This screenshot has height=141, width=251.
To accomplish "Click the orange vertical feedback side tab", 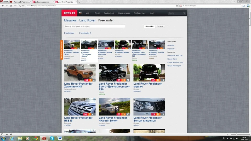I will click(61, 50).
